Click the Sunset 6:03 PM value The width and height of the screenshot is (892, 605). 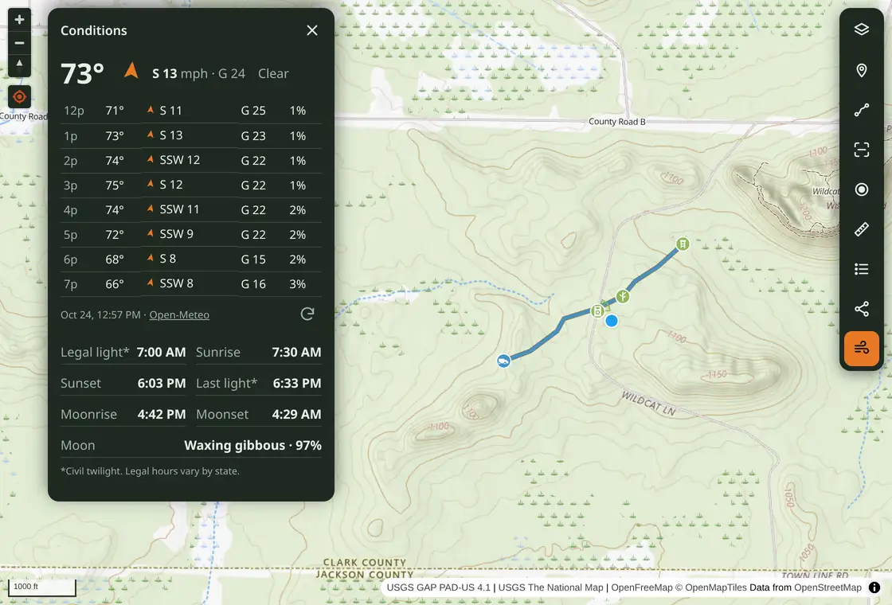(x=162, y=383)
